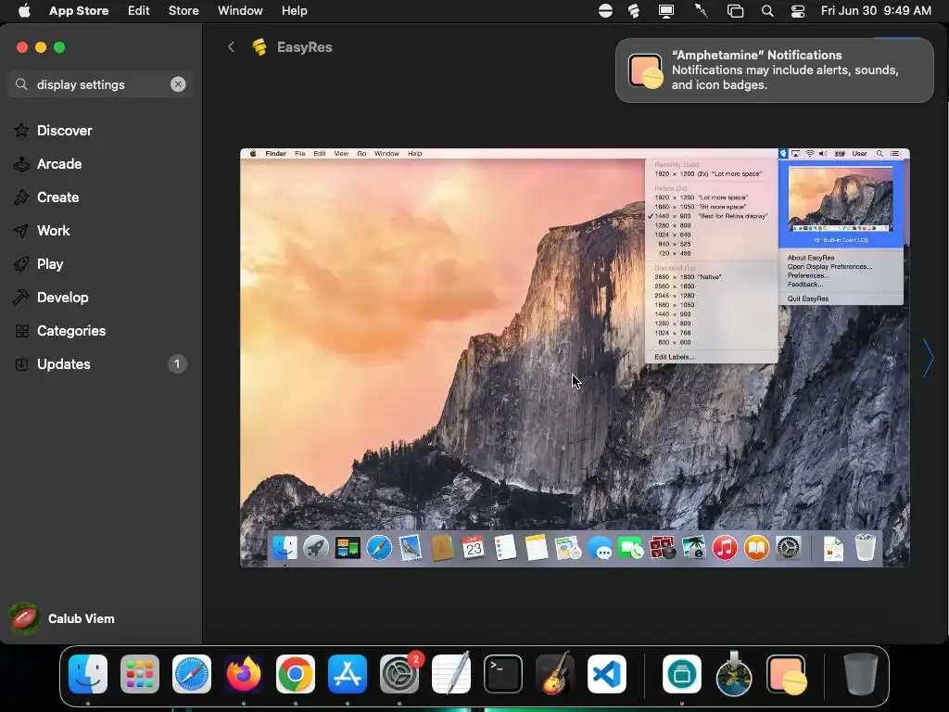Open Launchpad from the Dock
This screenshot has width=949, height=712.
[x=140, y=674]
